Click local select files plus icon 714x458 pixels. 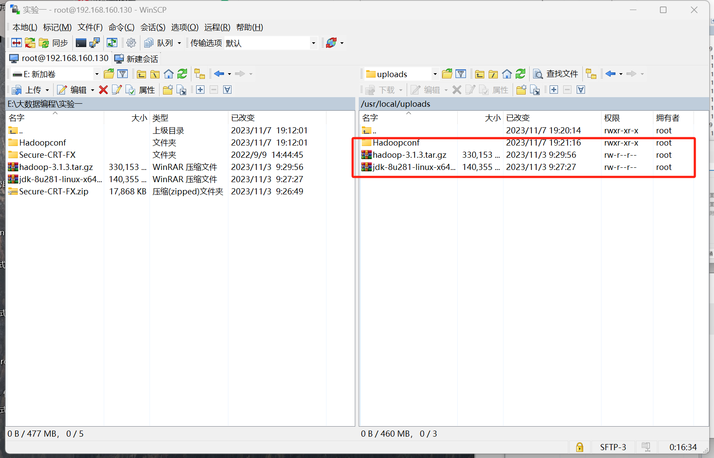click(201, 90)
